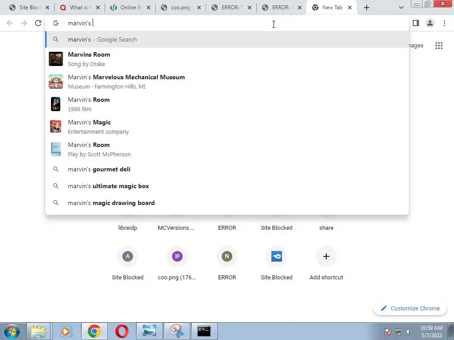Open a new tab with plus button
The image size is (454, 340).
(x=367, y=8)
